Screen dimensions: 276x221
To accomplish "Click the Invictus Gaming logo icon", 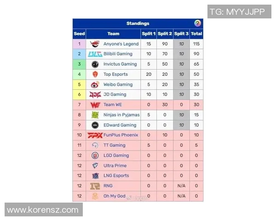I will coord(95,64).
